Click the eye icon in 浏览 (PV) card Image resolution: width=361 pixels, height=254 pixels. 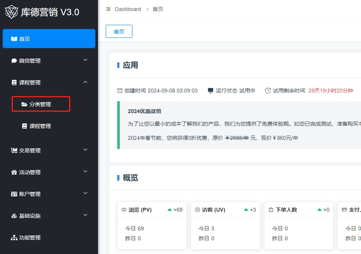(x=124, y=210)
